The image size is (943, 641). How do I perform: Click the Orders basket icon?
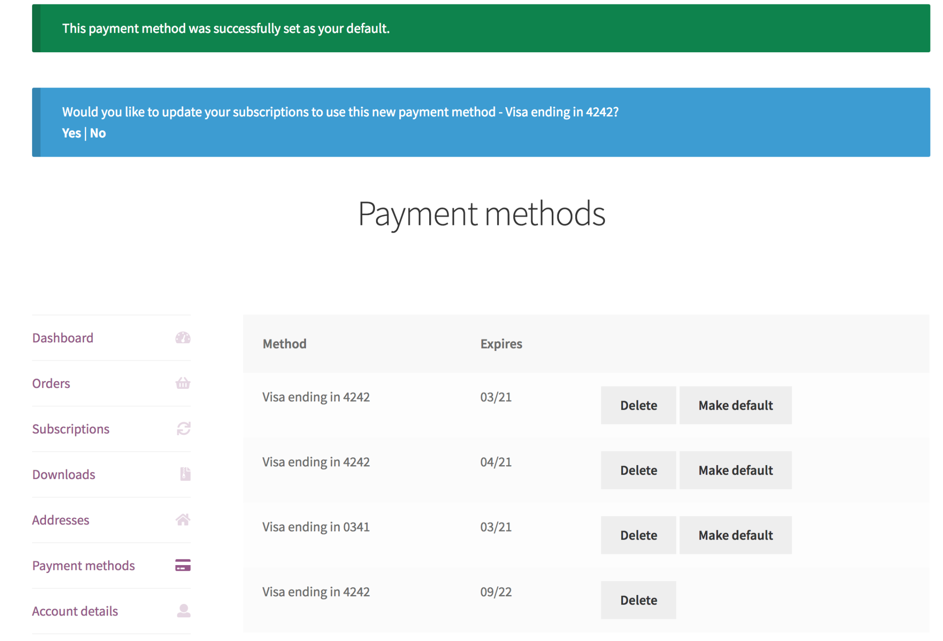coord(183,383)
